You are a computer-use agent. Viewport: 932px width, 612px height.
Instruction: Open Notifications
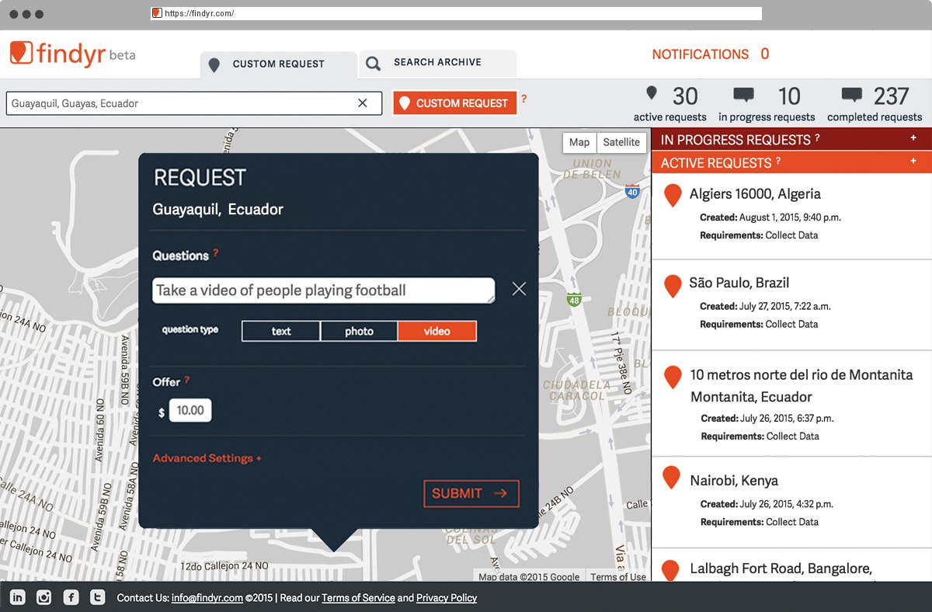click(710, 54)
